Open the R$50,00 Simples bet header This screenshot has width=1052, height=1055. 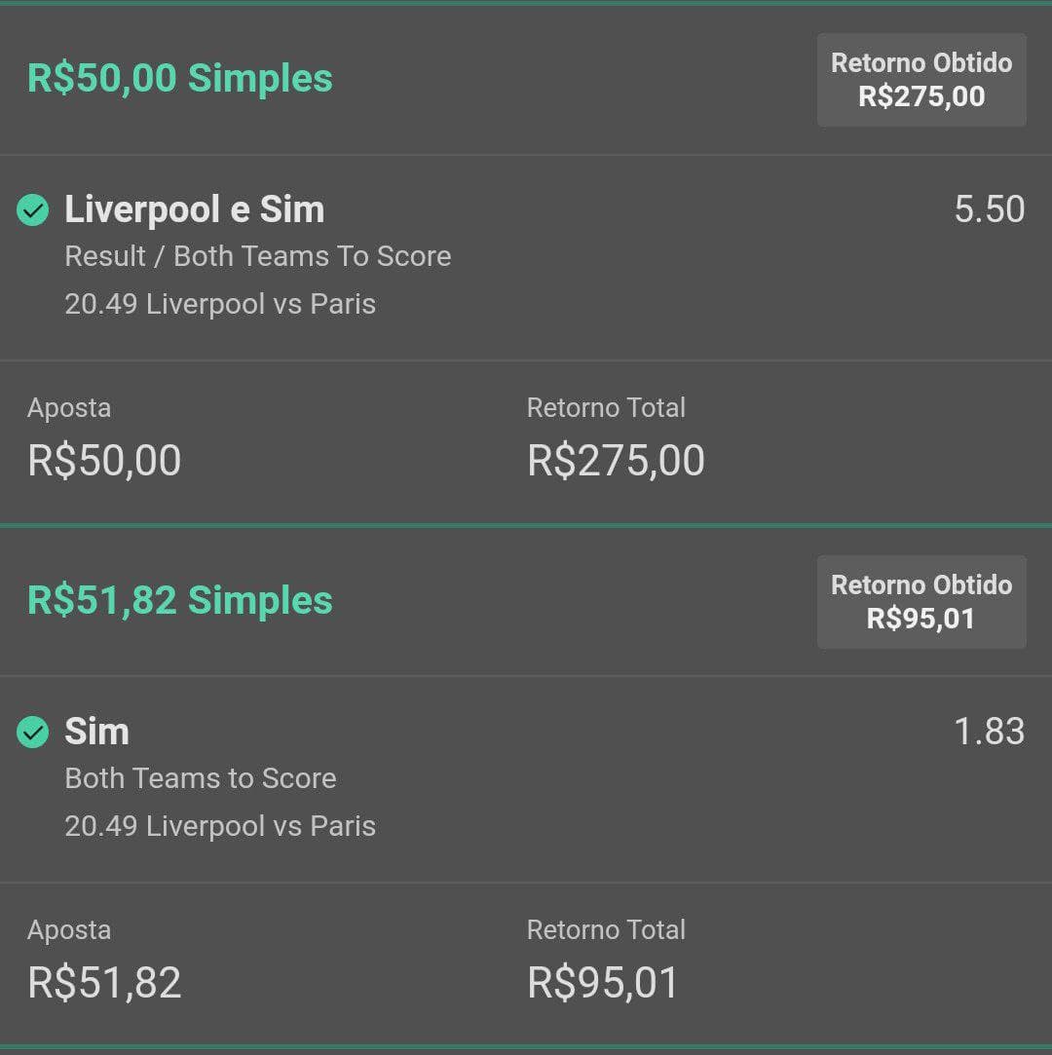(179, 78)
